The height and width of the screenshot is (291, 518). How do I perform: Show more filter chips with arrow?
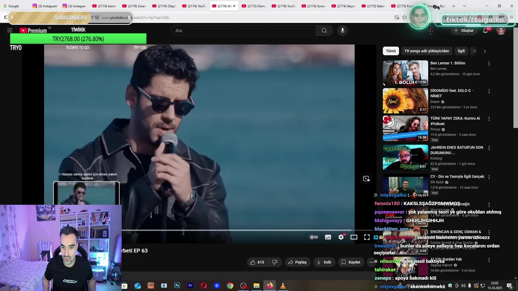click(x=484, y=51)
